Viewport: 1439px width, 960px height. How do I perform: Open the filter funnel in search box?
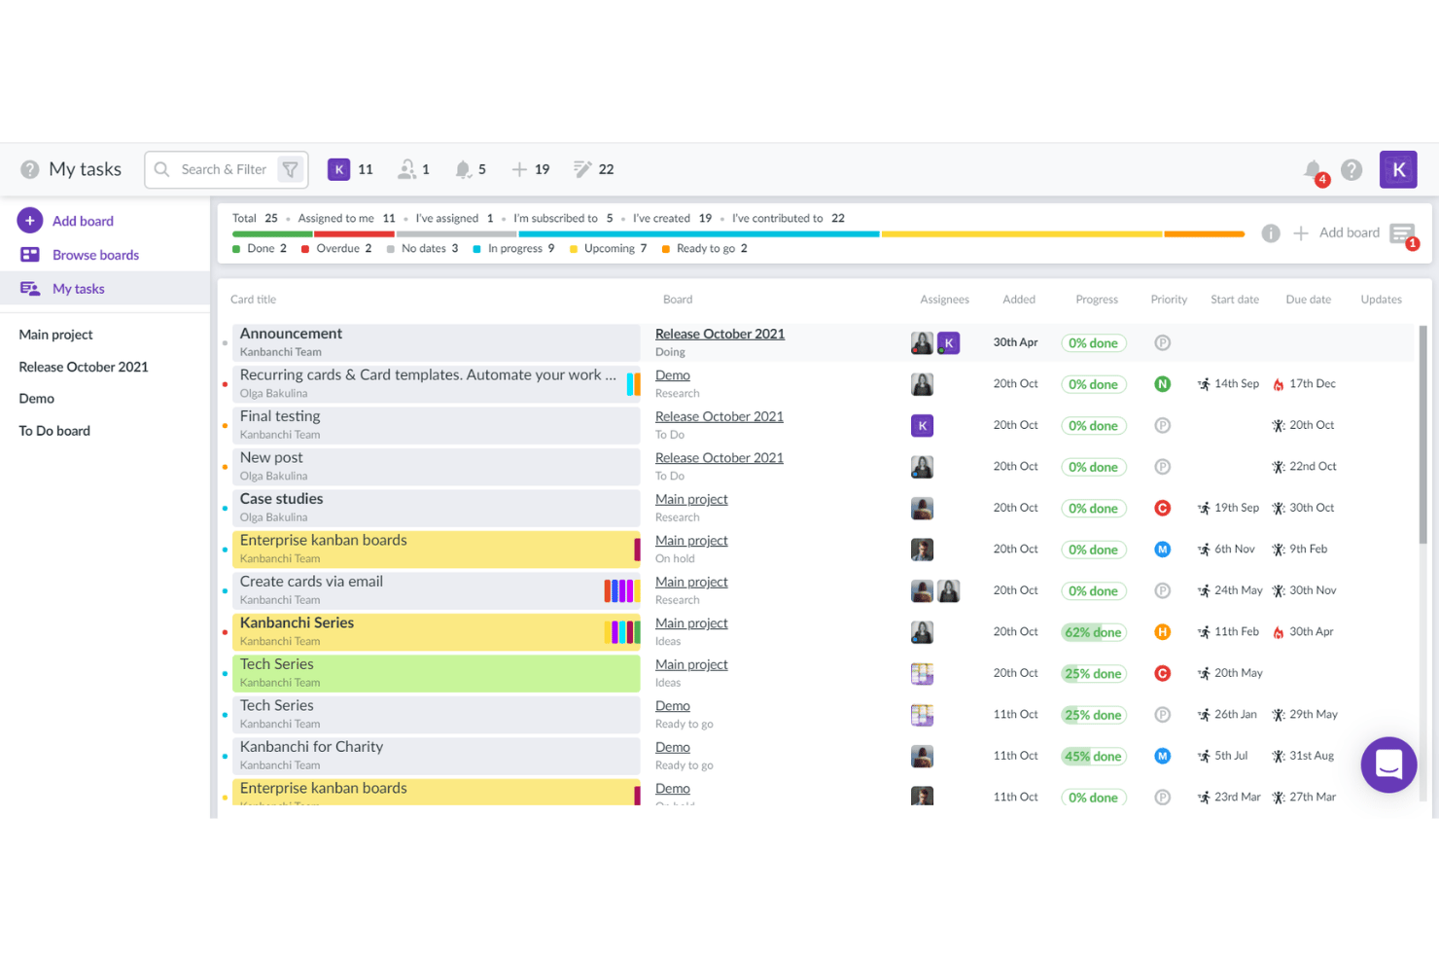click(291, 169)
